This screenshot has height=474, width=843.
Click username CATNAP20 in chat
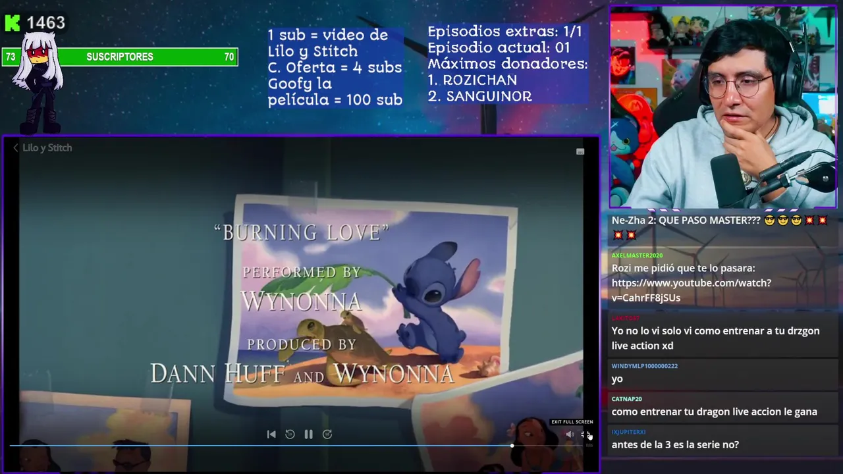(x=626, y=399)
